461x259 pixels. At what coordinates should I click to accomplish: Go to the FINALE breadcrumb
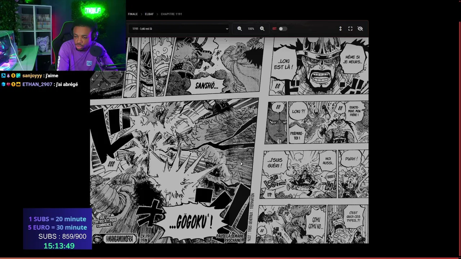pos(133,14)
